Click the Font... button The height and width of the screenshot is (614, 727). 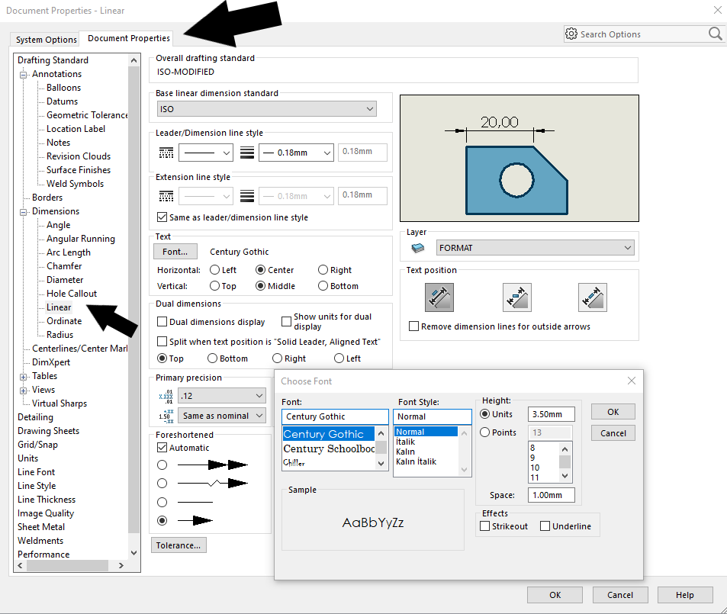tap(175, 252)
